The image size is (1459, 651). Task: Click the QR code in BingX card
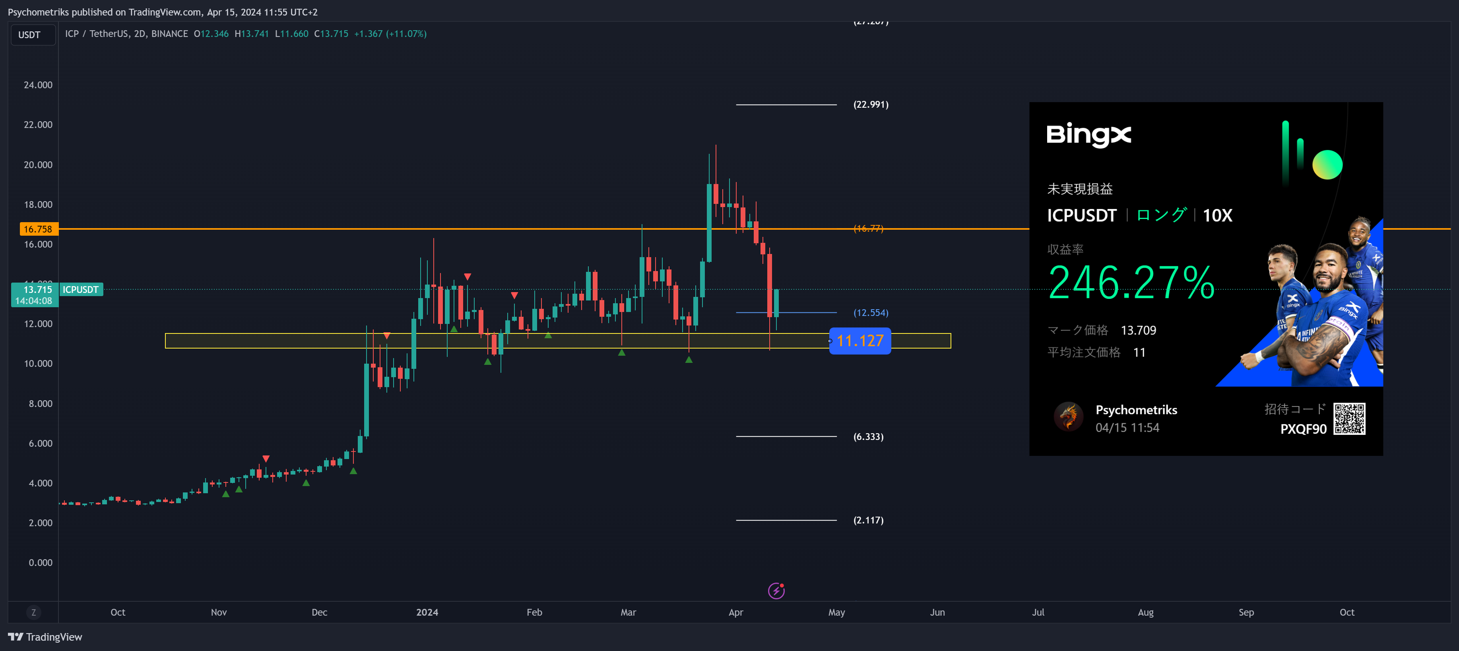click(1349, 419)
